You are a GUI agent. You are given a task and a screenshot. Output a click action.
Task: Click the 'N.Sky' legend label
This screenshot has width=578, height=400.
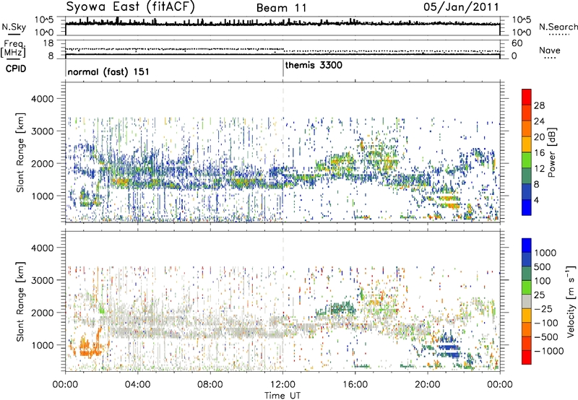click(x=14, y=27)
